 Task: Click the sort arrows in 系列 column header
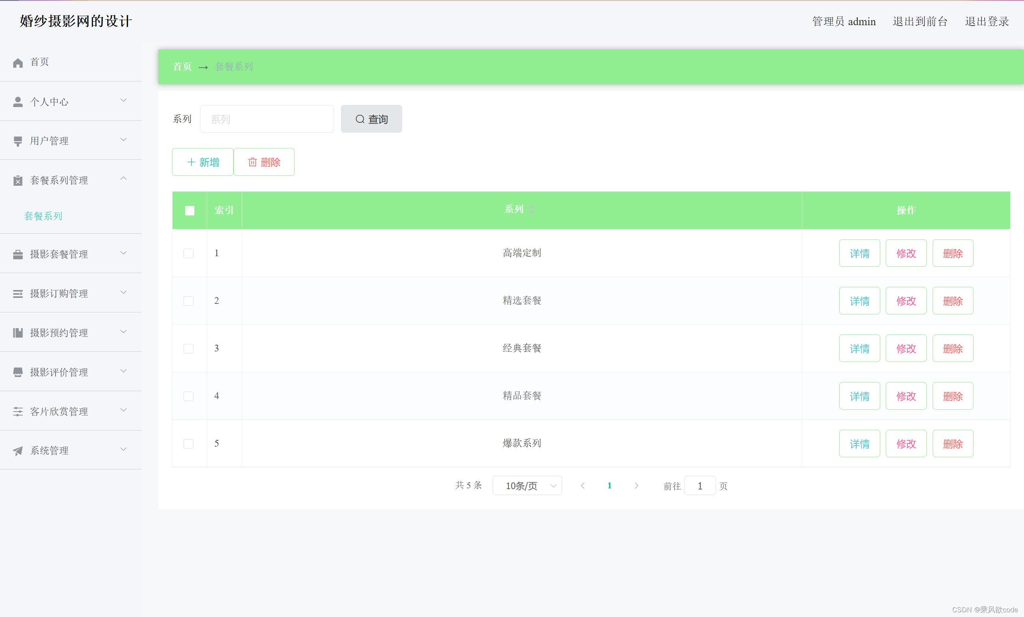click(532, 210)
